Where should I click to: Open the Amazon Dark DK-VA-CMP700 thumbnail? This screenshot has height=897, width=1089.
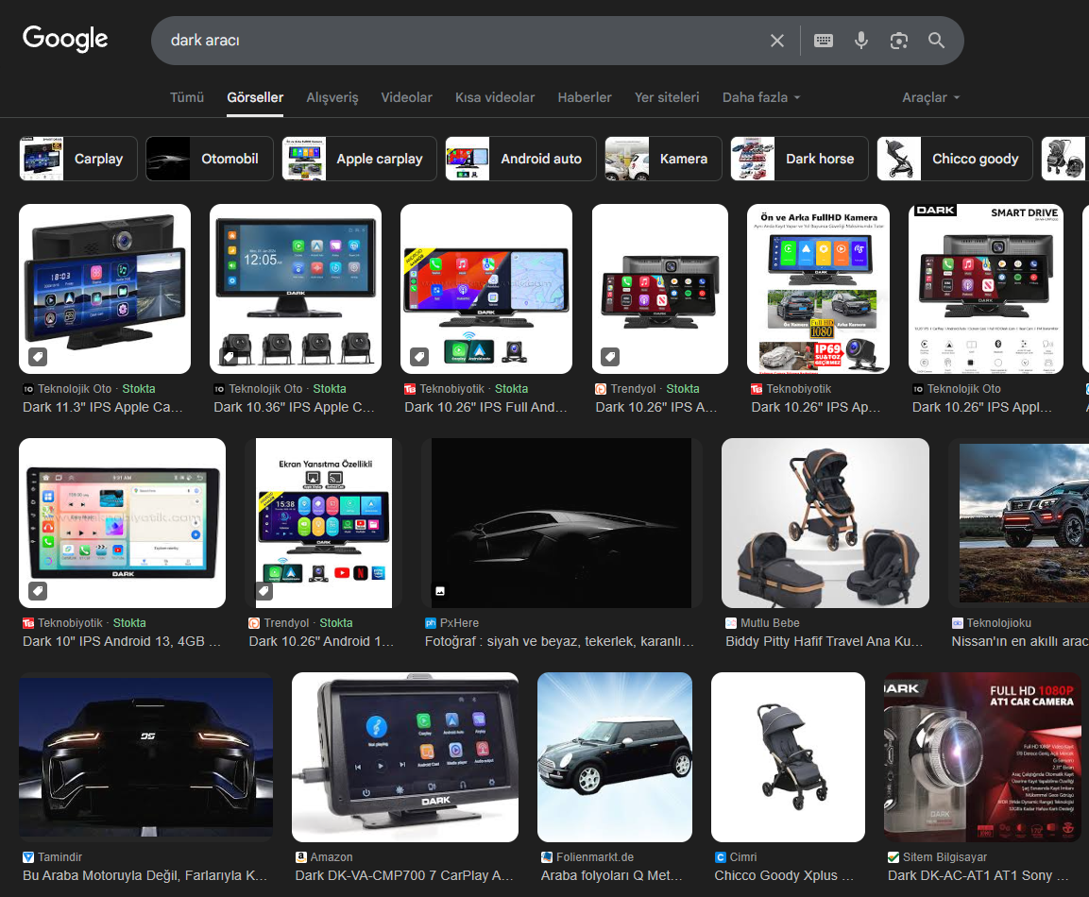[x=405, y=757]
